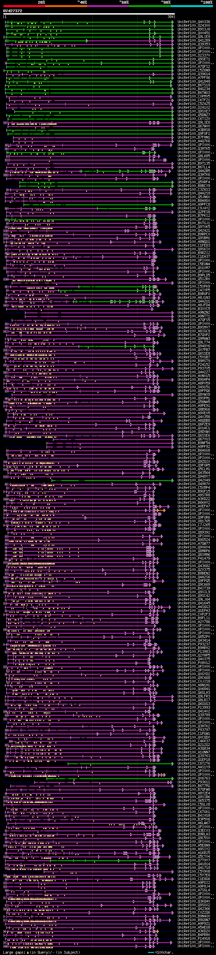216x955 pixels.
Task: Select the UniRef100_Q9SET1 alignment label
Action: (x=194, y=59)
